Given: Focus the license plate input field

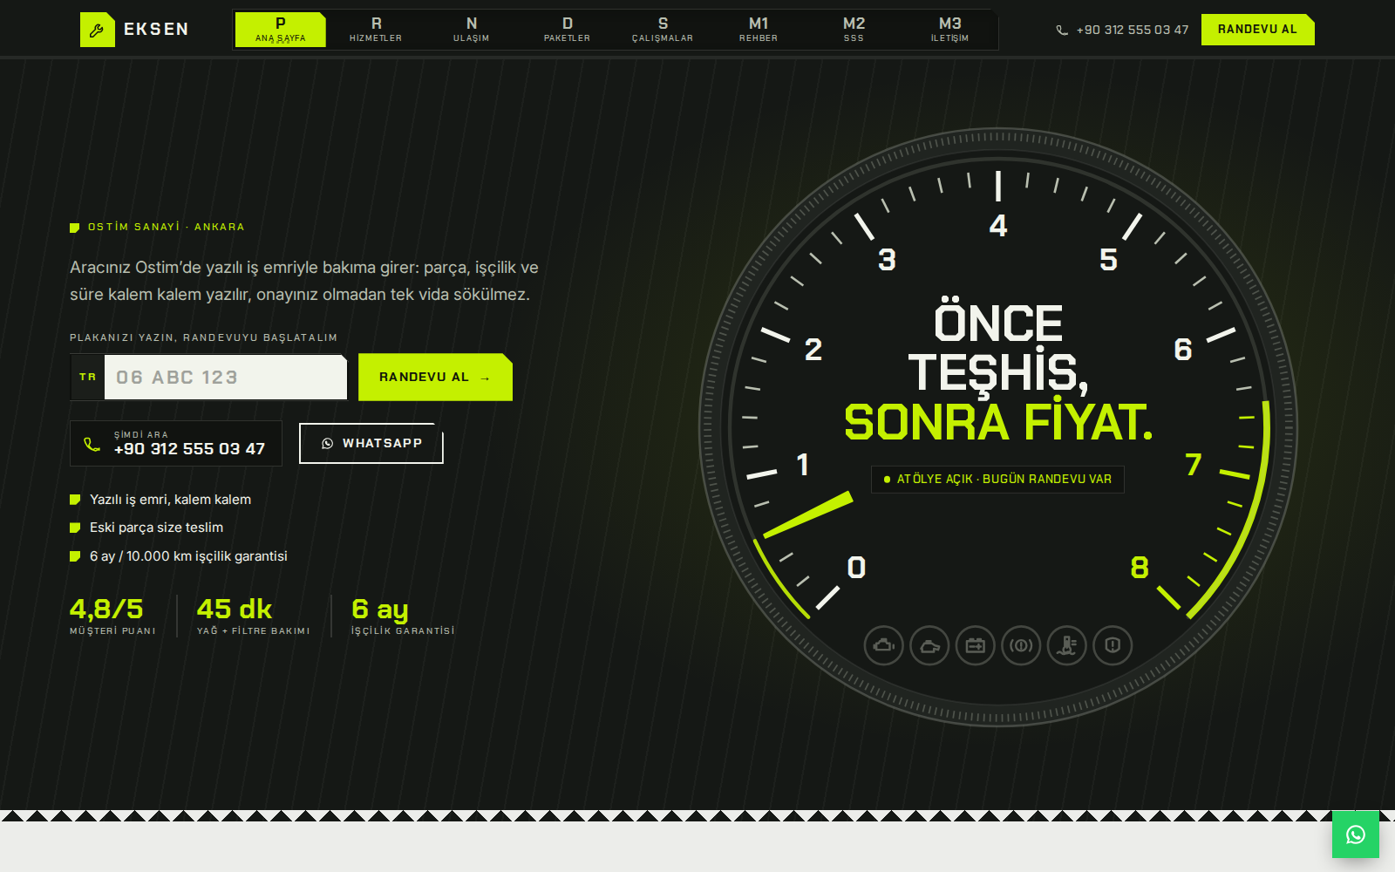Looking at the screenshot, I should [x=226, y=377].
